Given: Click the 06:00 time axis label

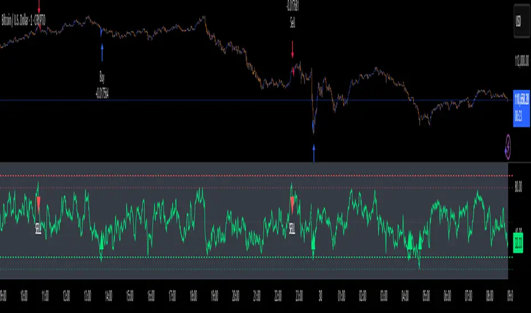Looking at the screenshot, I should tap(447, 296).
